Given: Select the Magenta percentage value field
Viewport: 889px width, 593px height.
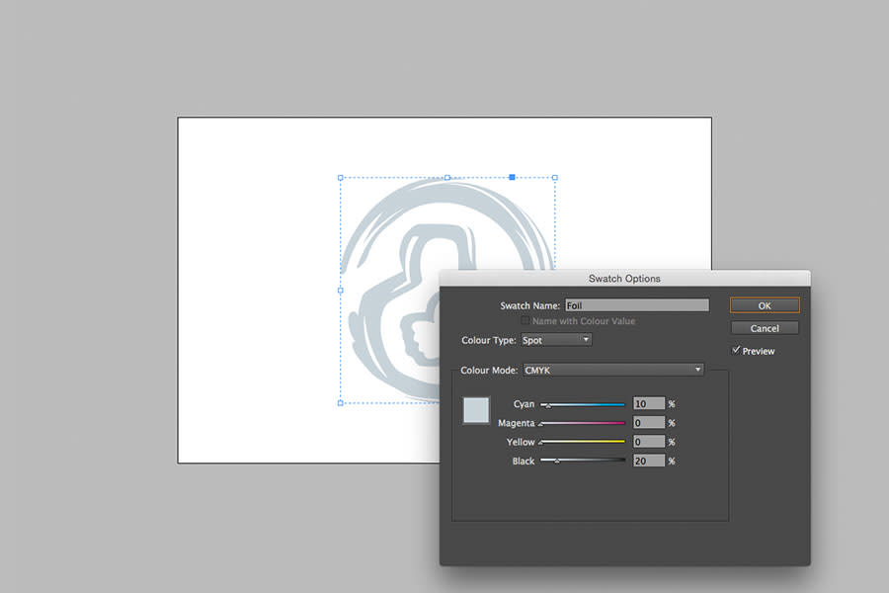Looking at the screenshot, I should tap(648, 423).
